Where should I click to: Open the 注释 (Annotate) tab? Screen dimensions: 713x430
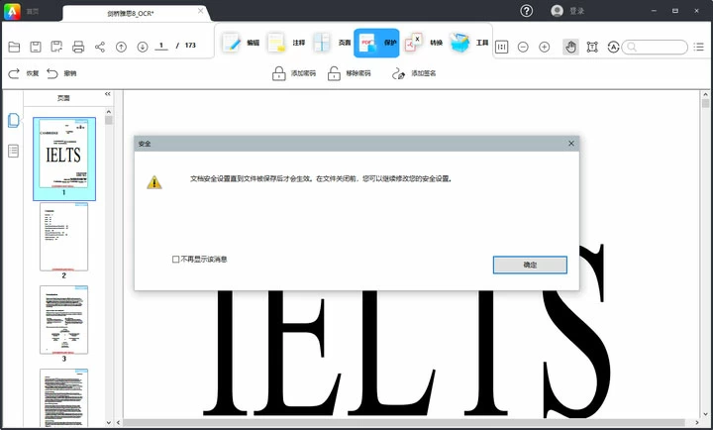point(286,43)
